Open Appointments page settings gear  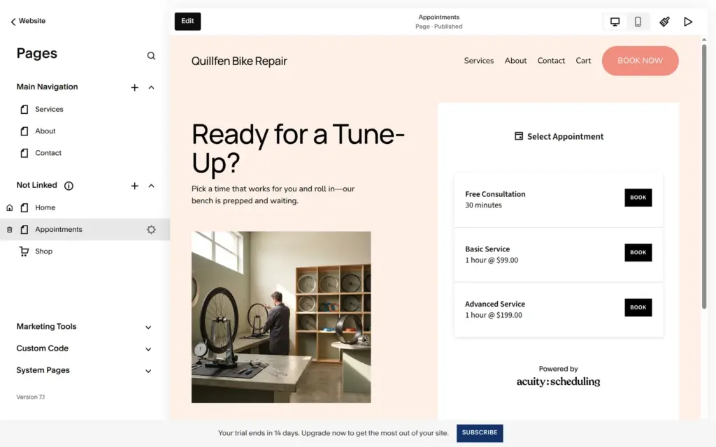coord(151,229)
